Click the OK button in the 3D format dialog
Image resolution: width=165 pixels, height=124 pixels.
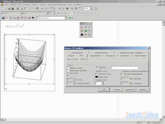[104, 90]
